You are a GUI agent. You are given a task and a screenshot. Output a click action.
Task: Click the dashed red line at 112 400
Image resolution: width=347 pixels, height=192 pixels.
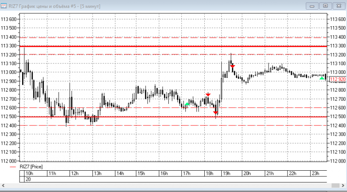173,126
